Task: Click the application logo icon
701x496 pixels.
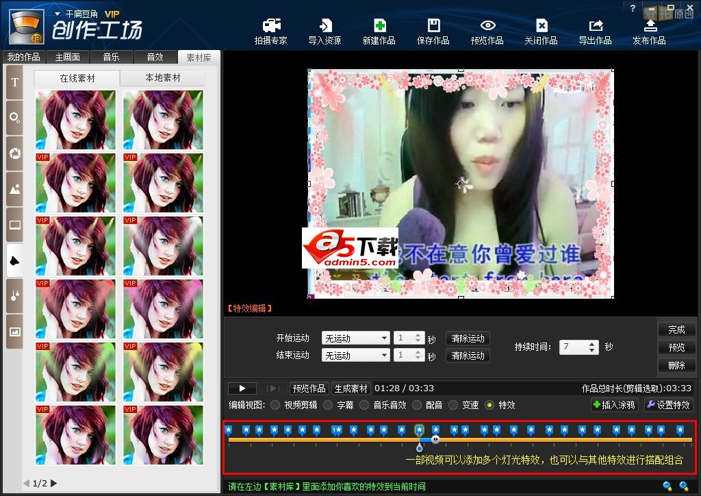Action: tap(27, 27)
